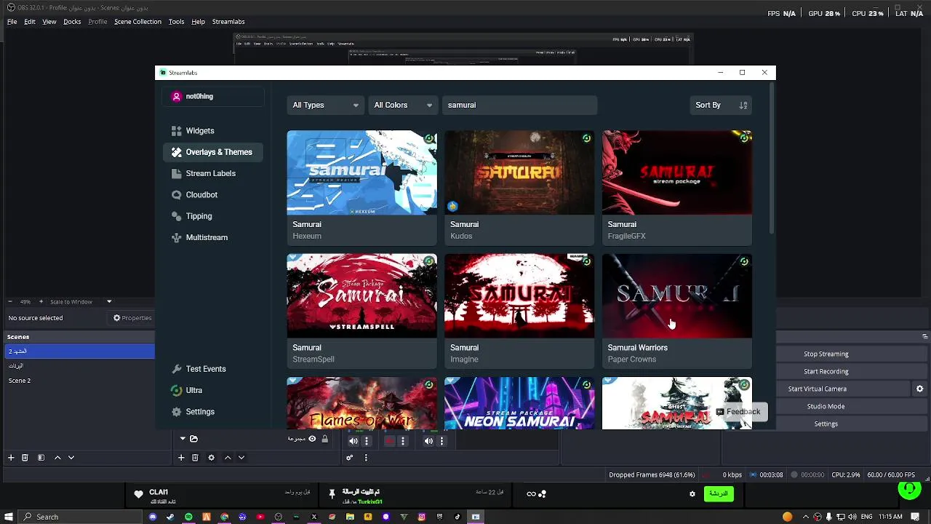Open the Flames of War overlay thumbnail

[x=361, y=403]
